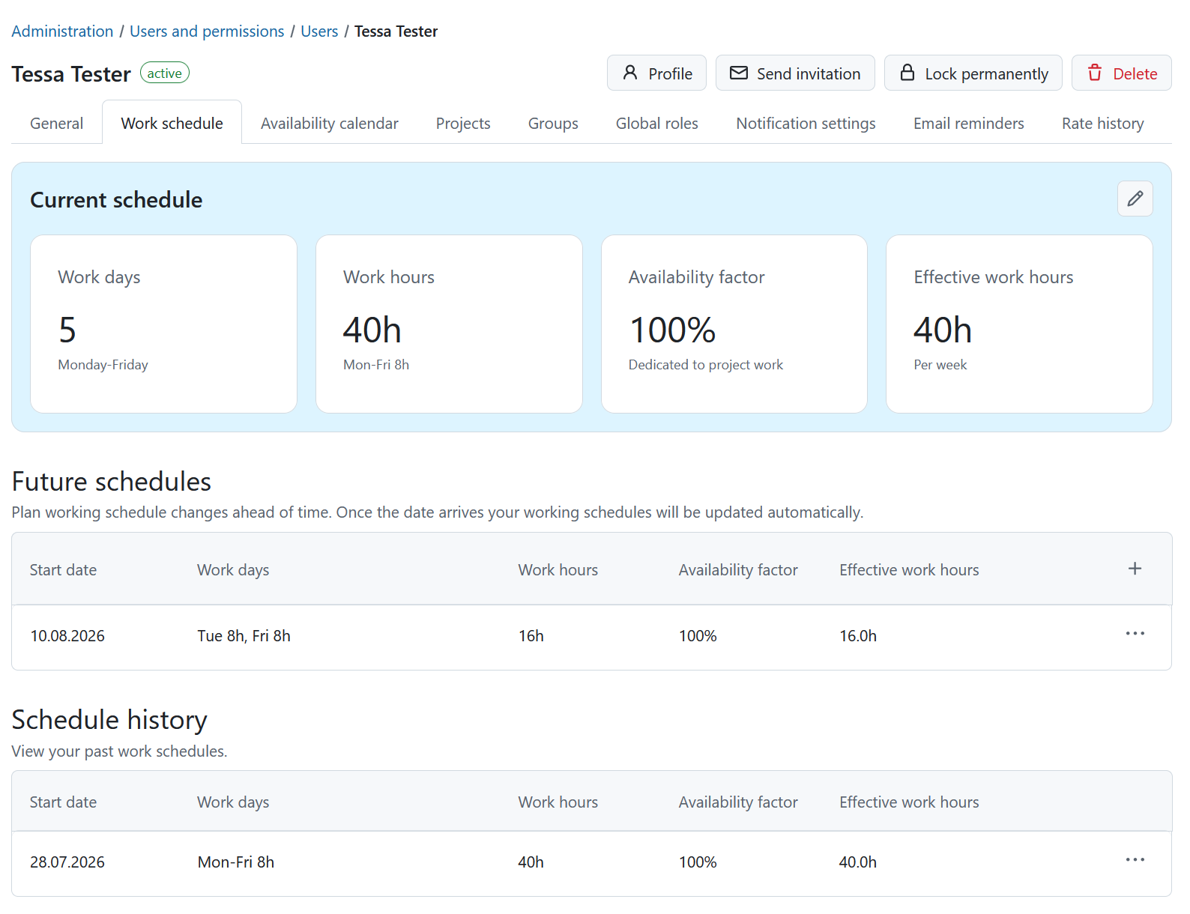Open the user Profile
1190x914 pixels.
(656, 73)
